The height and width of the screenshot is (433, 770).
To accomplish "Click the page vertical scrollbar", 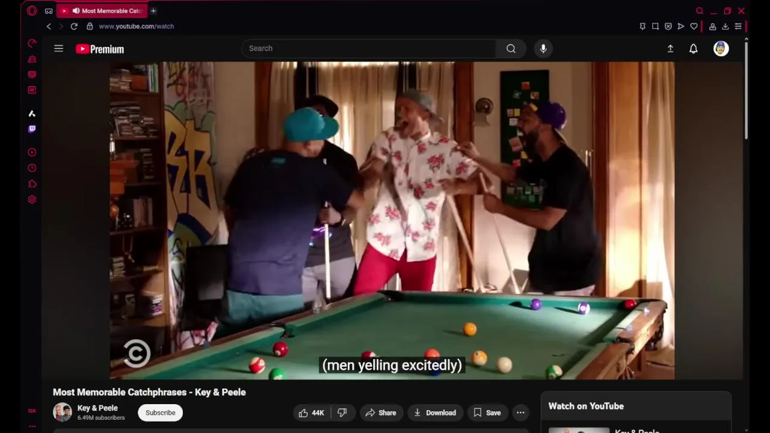I will click(747, 90).
